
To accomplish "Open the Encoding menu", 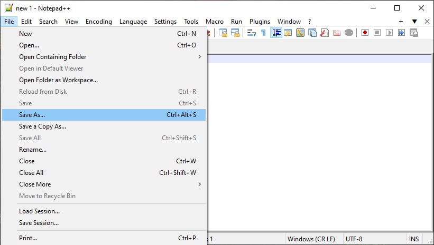I will tap(98, 22).
